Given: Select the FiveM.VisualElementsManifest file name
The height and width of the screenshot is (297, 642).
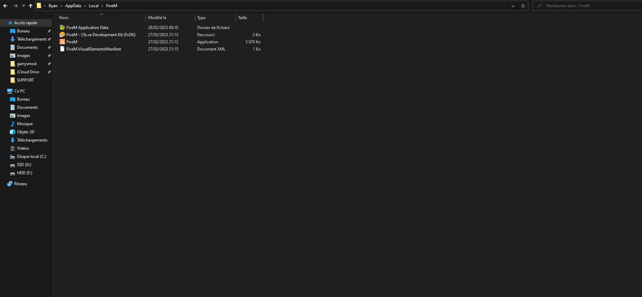Looking at the screenshot, I should [x=94, y=49].
